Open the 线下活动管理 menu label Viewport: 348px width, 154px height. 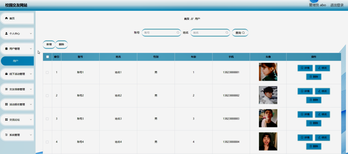(17, 74)
